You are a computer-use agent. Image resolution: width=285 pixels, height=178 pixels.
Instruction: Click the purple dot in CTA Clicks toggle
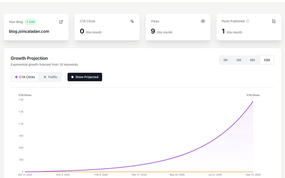click(16, 77)
